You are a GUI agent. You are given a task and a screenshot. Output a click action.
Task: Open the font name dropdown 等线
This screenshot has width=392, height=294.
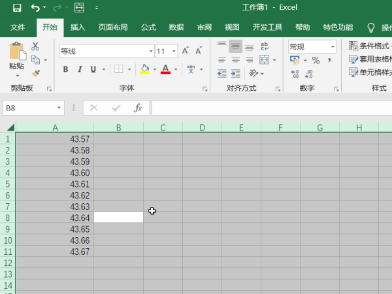tap(105, 50)
